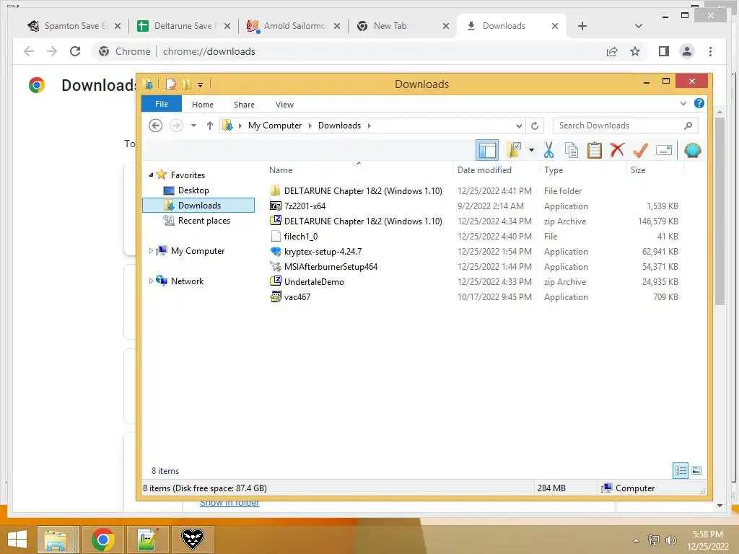Click Explorer back navigation arrow
The image size is (739, 554).
156,126
